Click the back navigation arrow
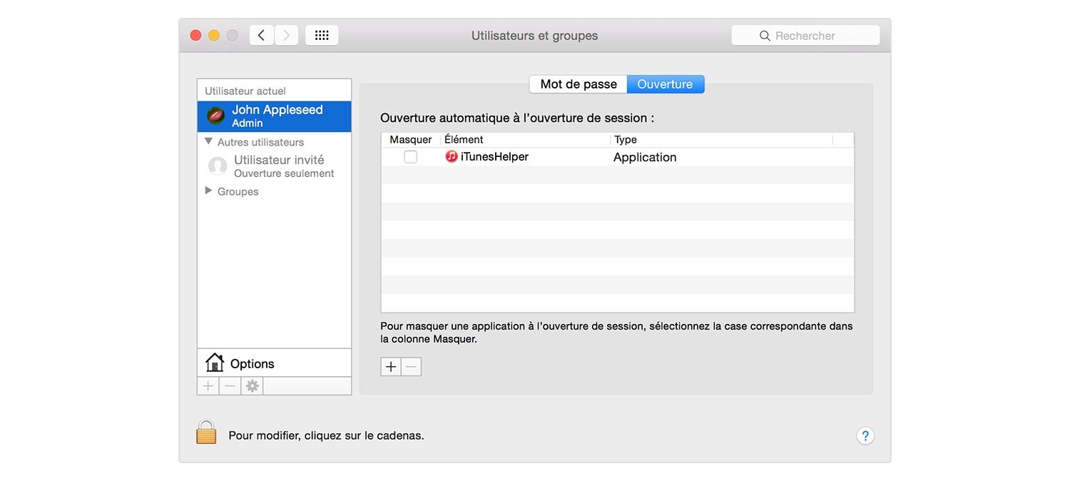The height and width of the screenshot is (481, 1070). pyautogui.click(x=261, y=34)
